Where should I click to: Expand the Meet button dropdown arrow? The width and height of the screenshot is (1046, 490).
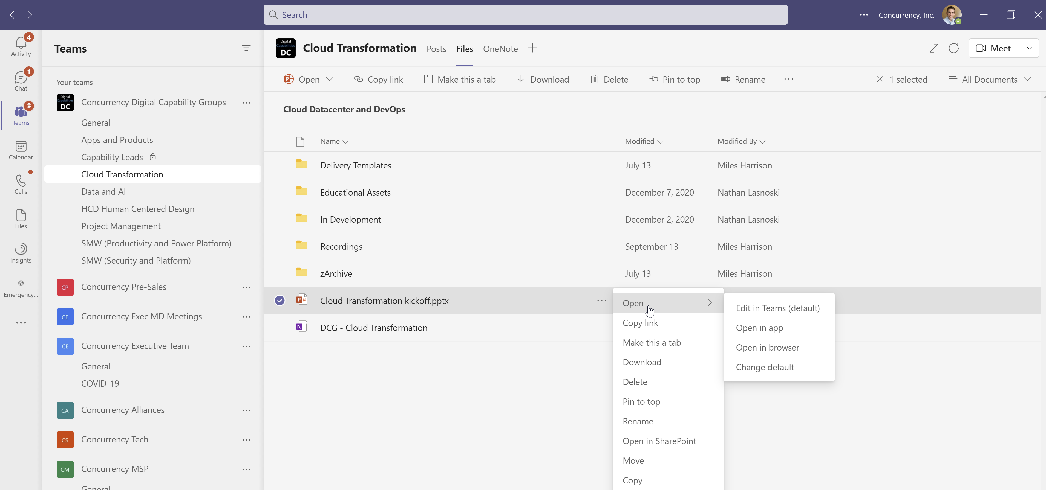pyautogui.click(x=1029, y=48)
